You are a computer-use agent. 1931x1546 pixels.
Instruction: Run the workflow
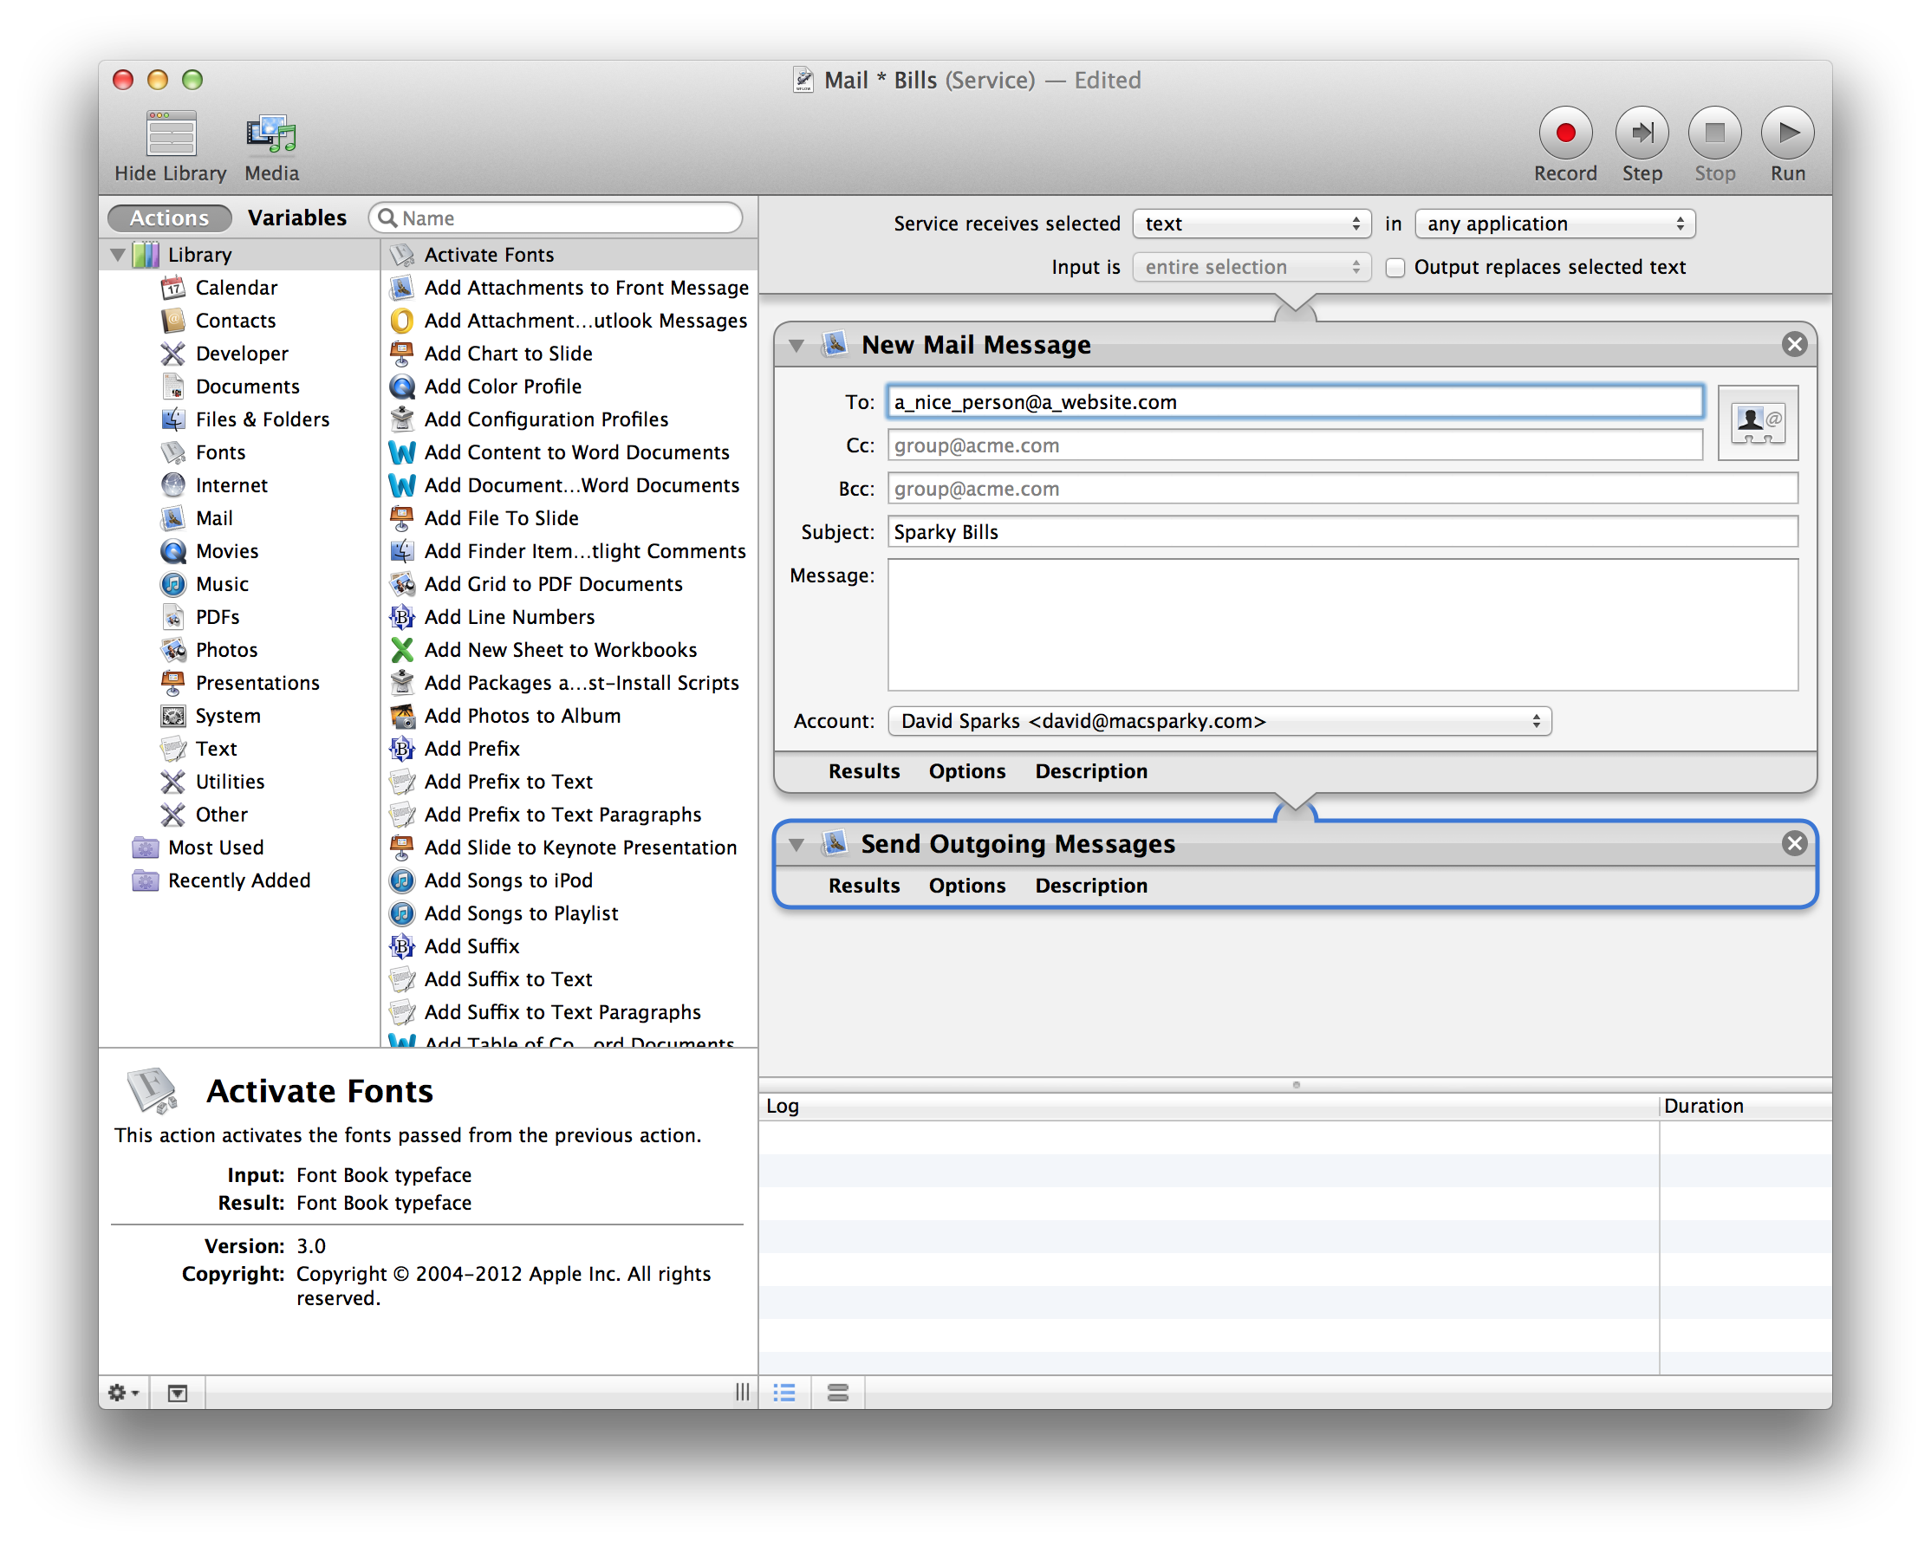[x=1787, y=133]
